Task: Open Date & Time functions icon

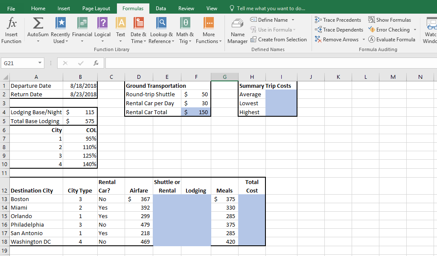Action: tap(139, 23)
